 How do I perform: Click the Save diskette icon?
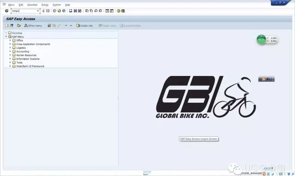pos(48,11)
